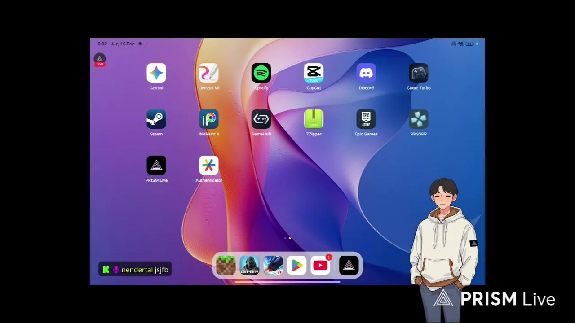The image size is (575, 323).
Task: Open Google Play Store in dock
Action: (x=297, y=265)
